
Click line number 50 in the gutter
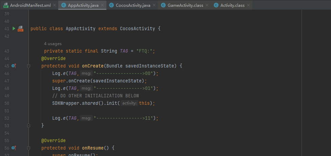click(7, 103)
